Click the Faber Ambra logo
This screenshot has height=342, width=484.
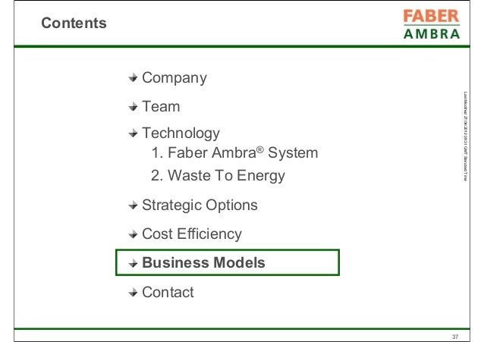point(432,24)
